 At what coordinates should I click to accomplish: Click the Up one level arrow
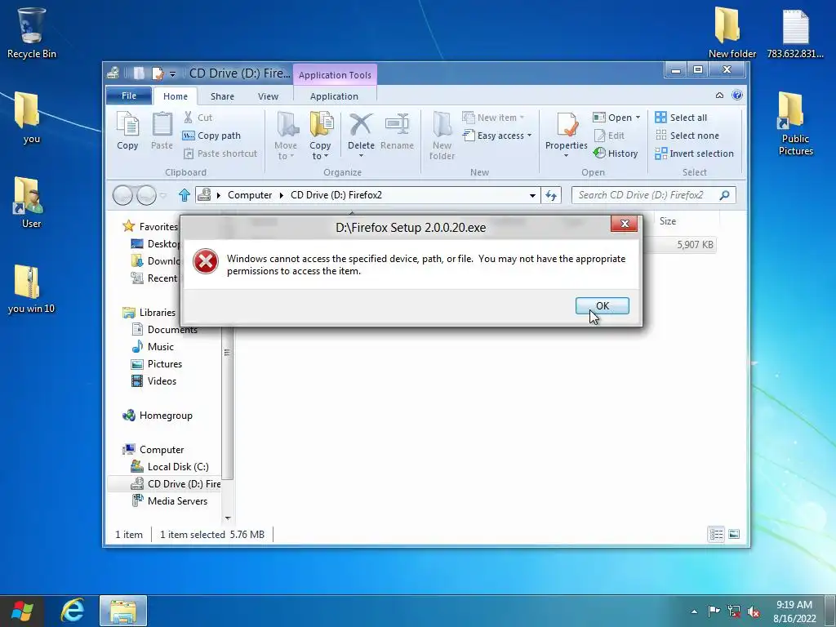pos(185,195)
